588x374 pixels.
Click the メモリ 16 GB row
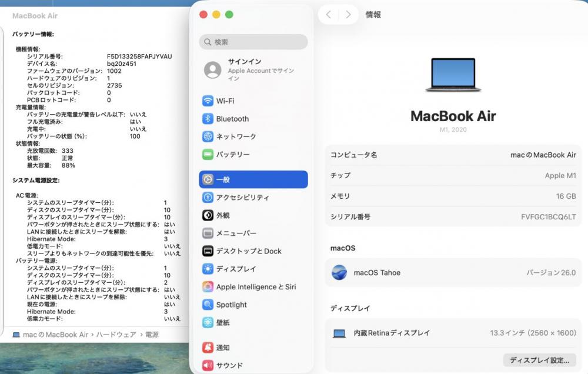453,196
